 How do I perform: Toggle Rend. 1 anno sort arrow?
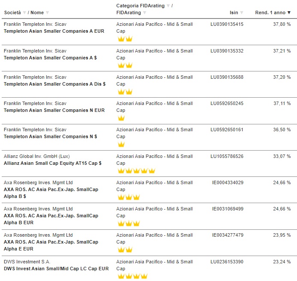[x=289, y=13]
